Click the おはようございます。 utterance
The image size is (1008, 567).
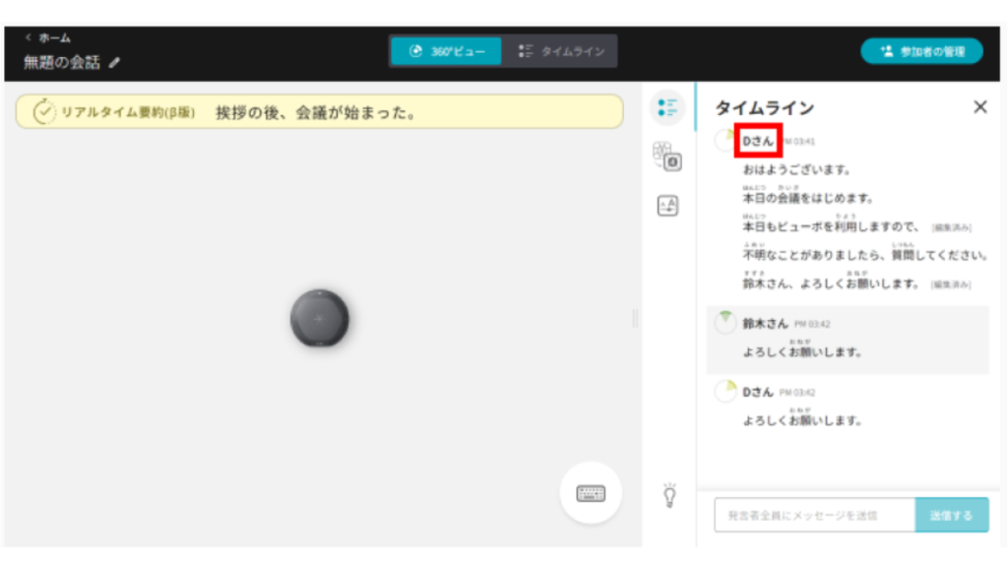796,170
